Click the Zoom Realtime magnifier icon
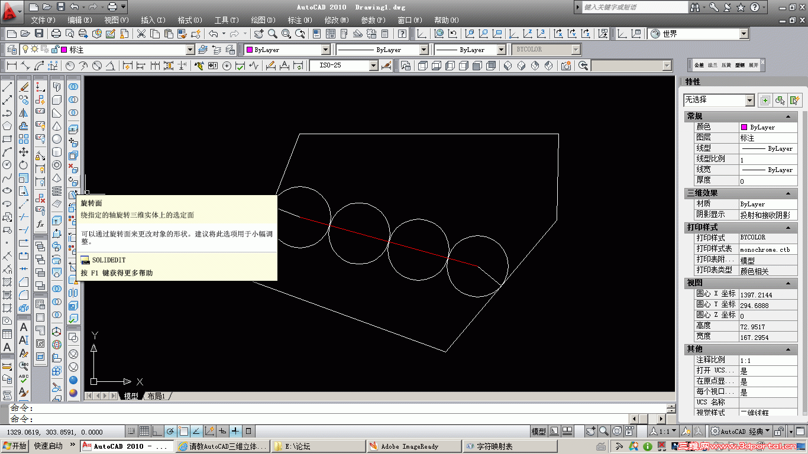808x454 pixels. pyautogui.click(x=272, y=34)
